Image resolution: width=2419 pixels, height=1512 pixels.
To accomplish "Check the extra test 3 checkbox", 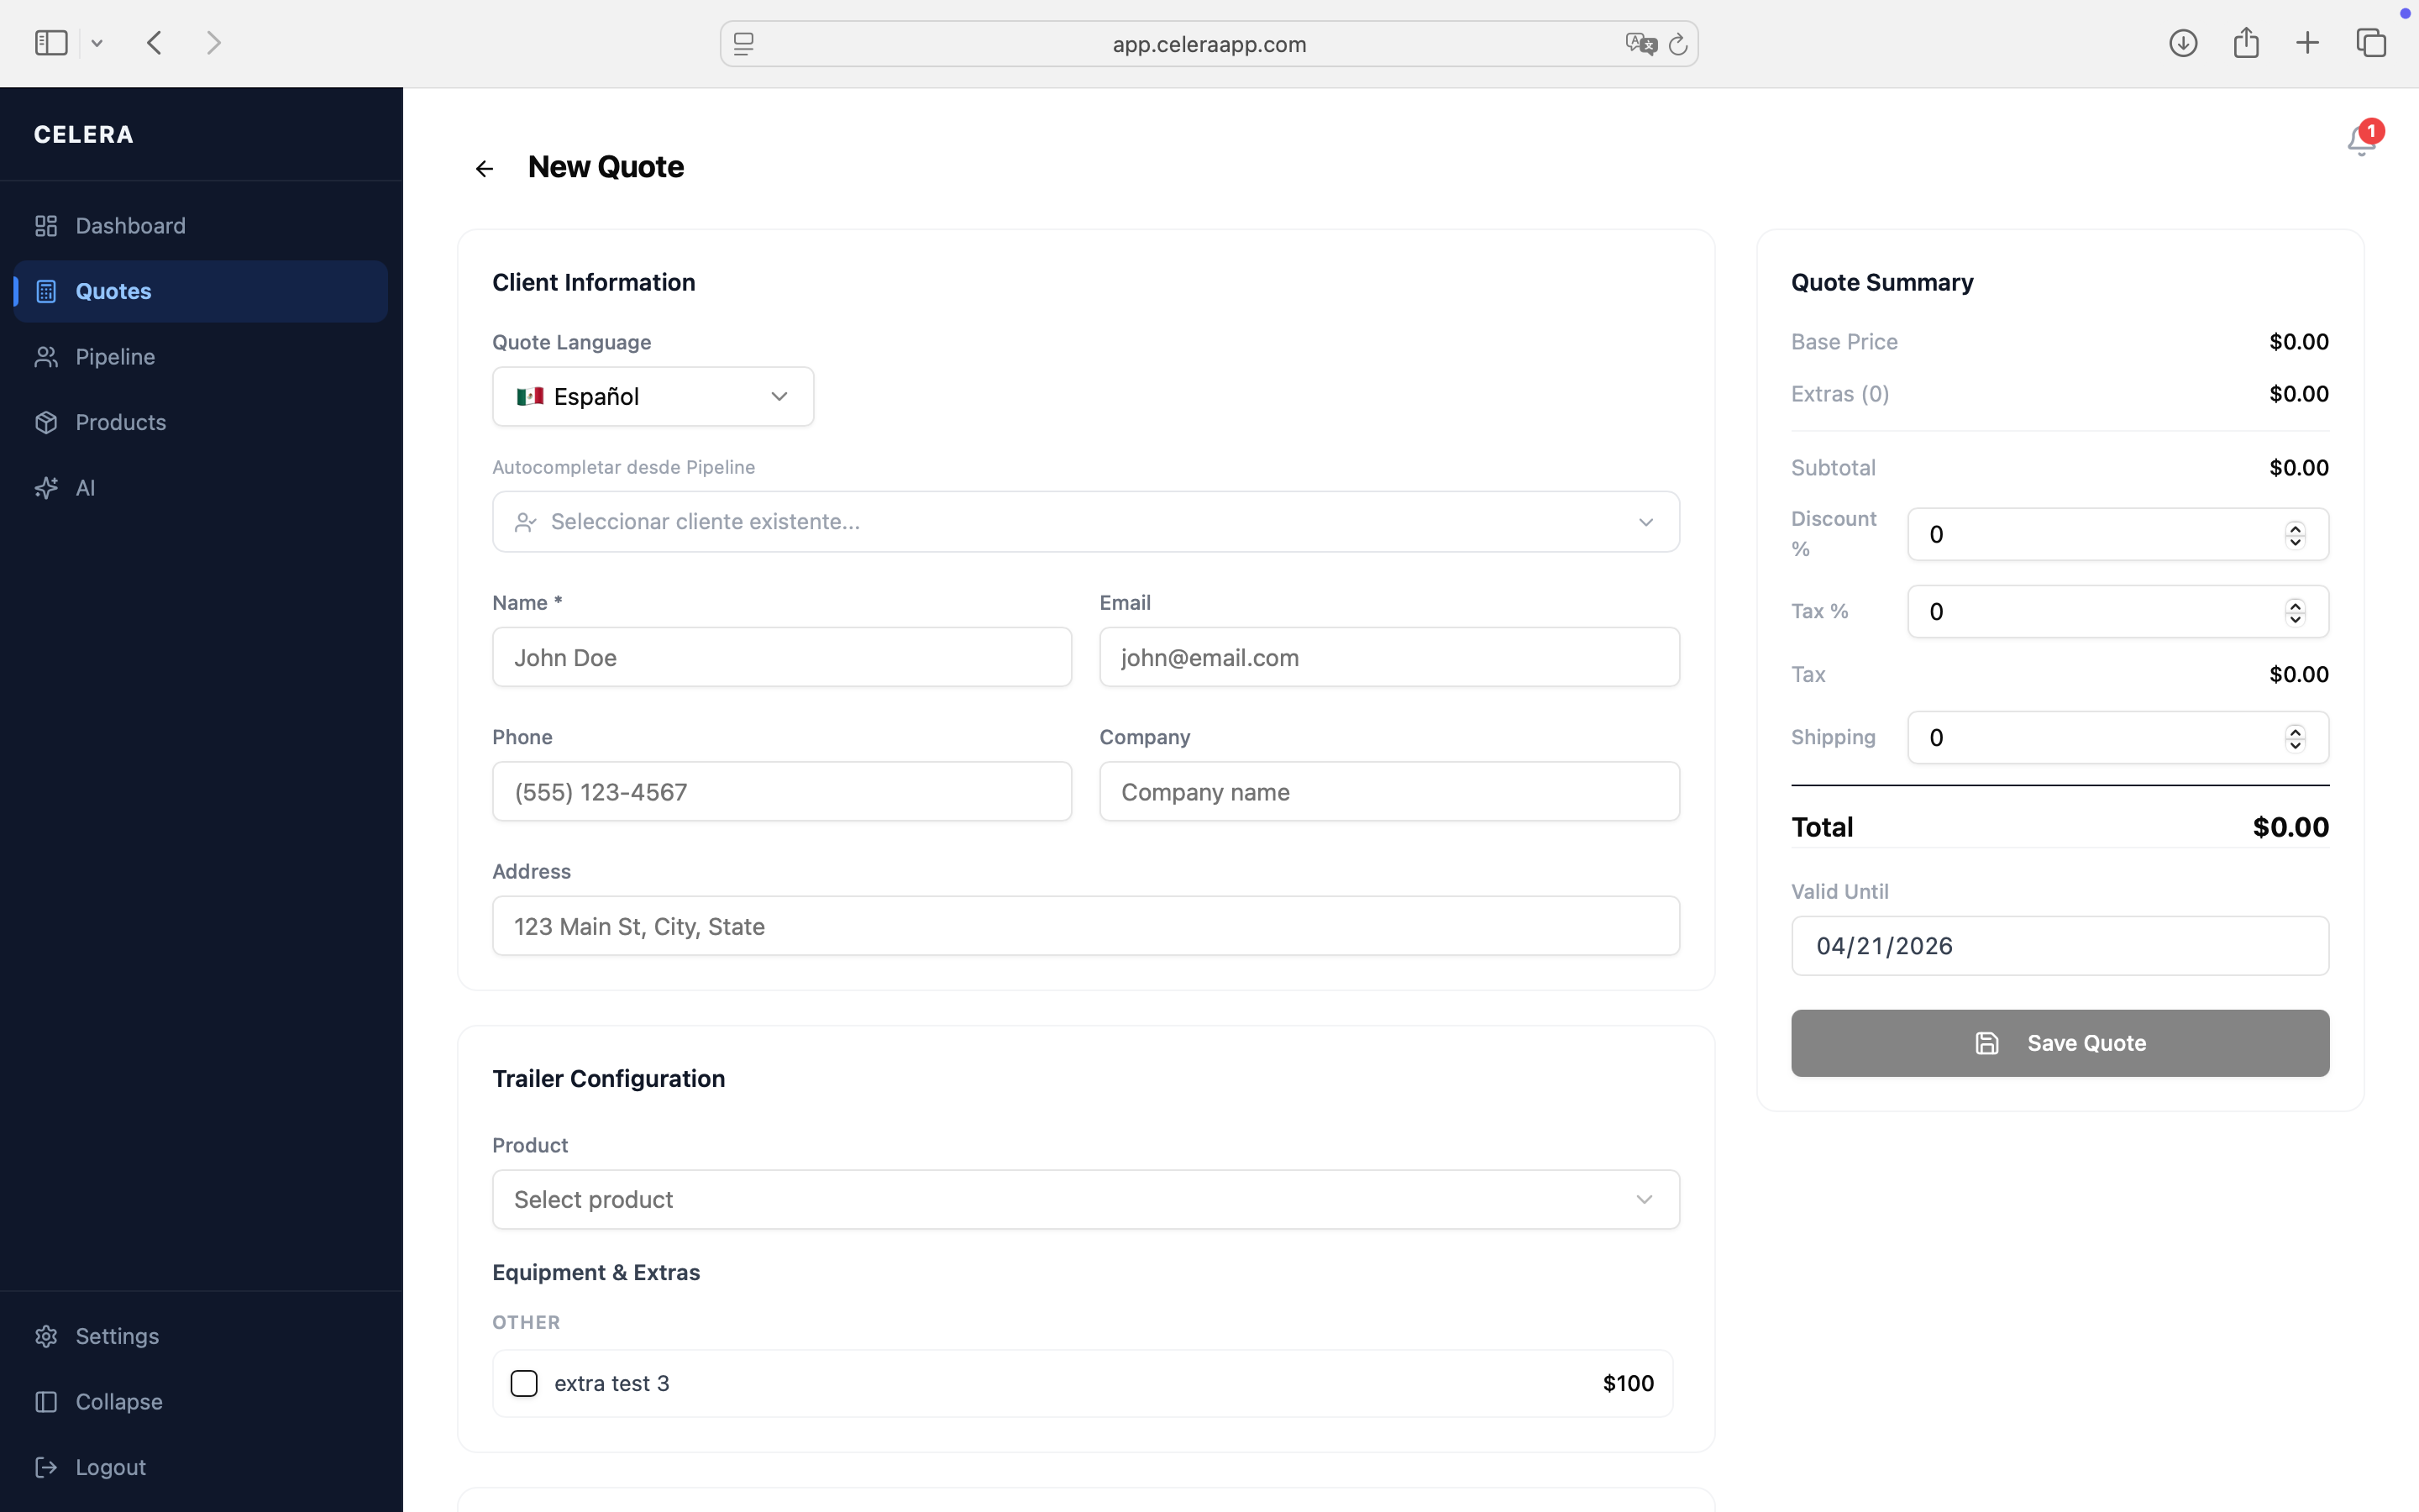I will [x=524, y=1383].
